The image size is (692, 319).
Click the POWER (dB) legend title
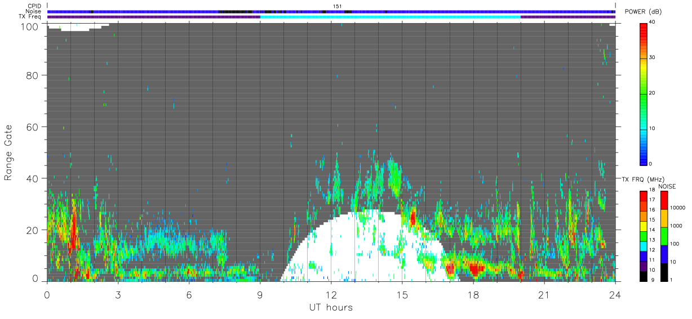pos(643,12)
